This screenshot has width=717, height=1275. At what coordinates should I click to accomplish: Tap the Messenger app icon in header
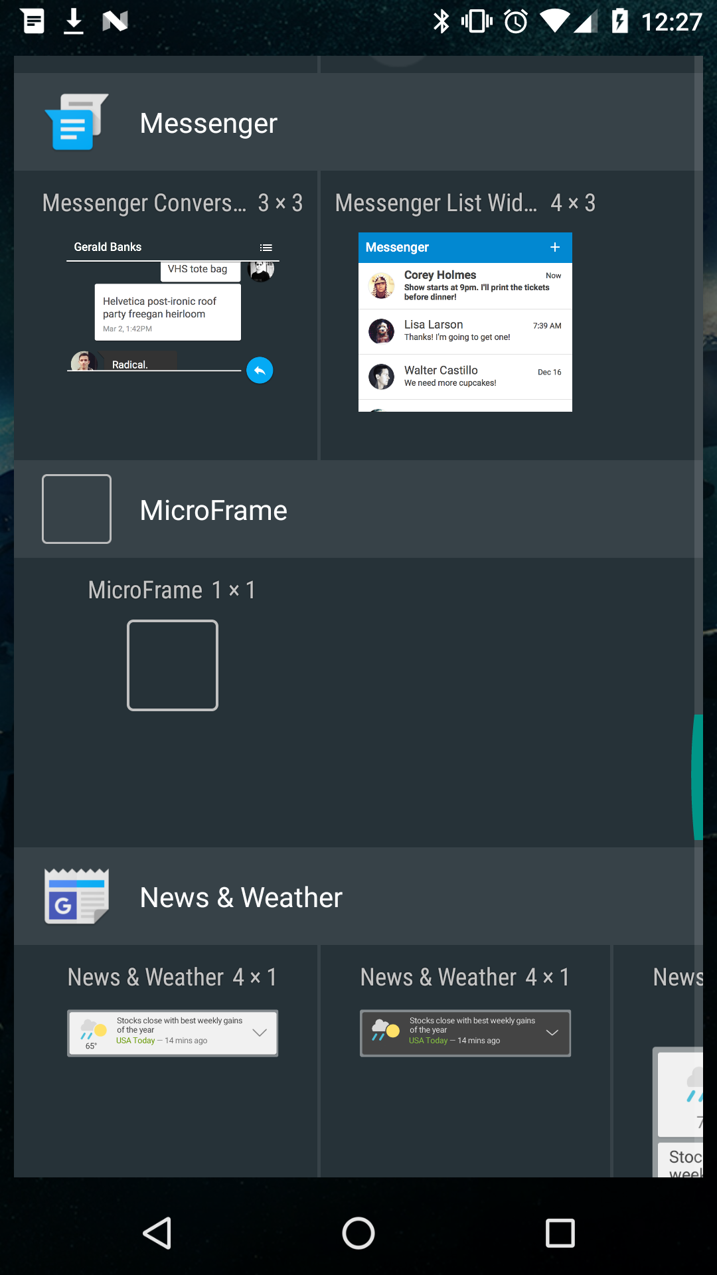tap(76, 122)
